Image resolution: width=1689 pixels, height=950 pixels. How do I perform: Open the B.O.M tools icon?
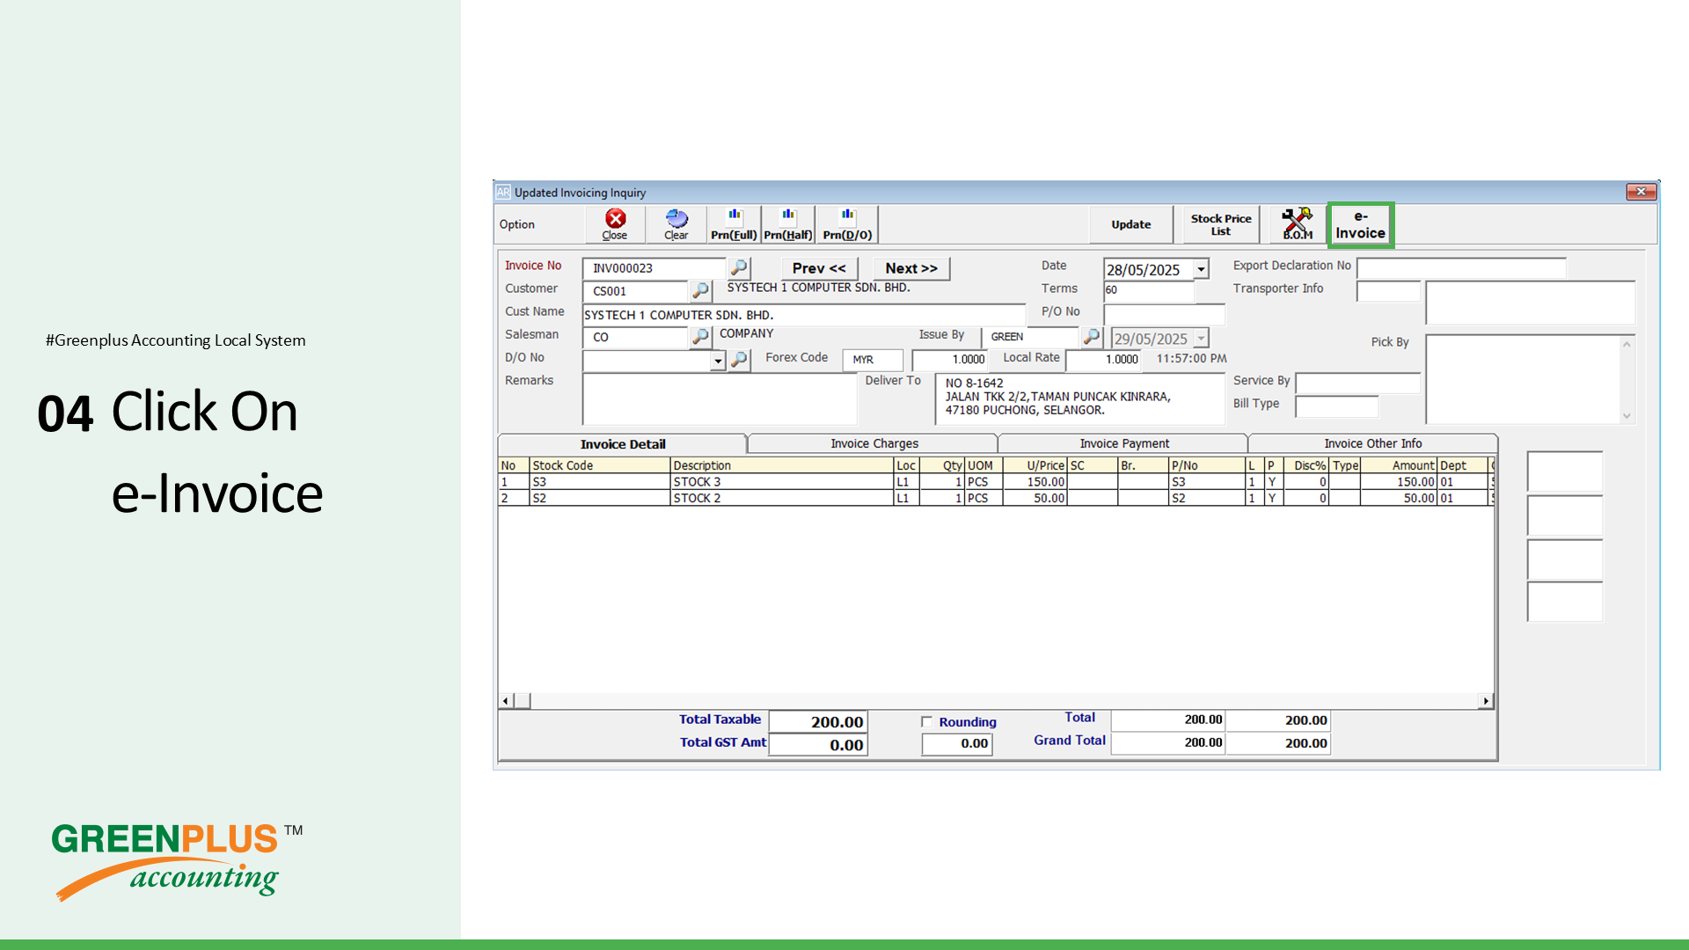[1297, 224]
